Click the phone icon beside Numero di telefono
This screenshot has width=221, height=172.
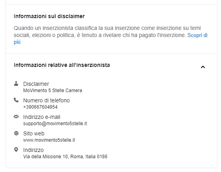coord(16,100)
